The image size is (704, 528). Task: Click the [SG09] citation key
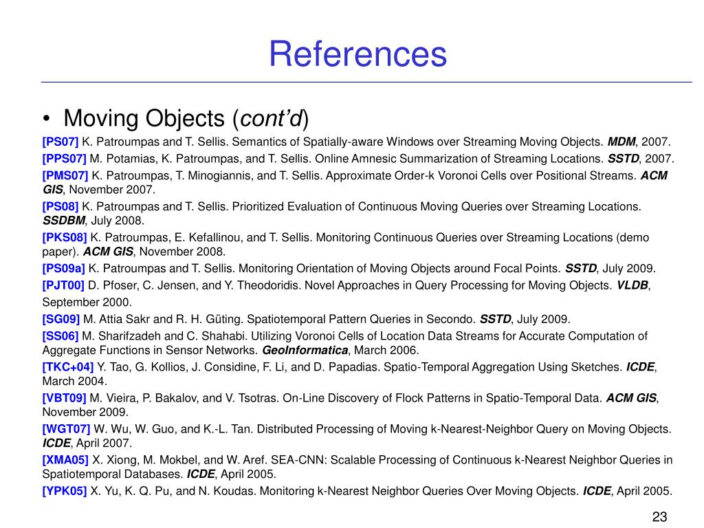click(61, 319)
